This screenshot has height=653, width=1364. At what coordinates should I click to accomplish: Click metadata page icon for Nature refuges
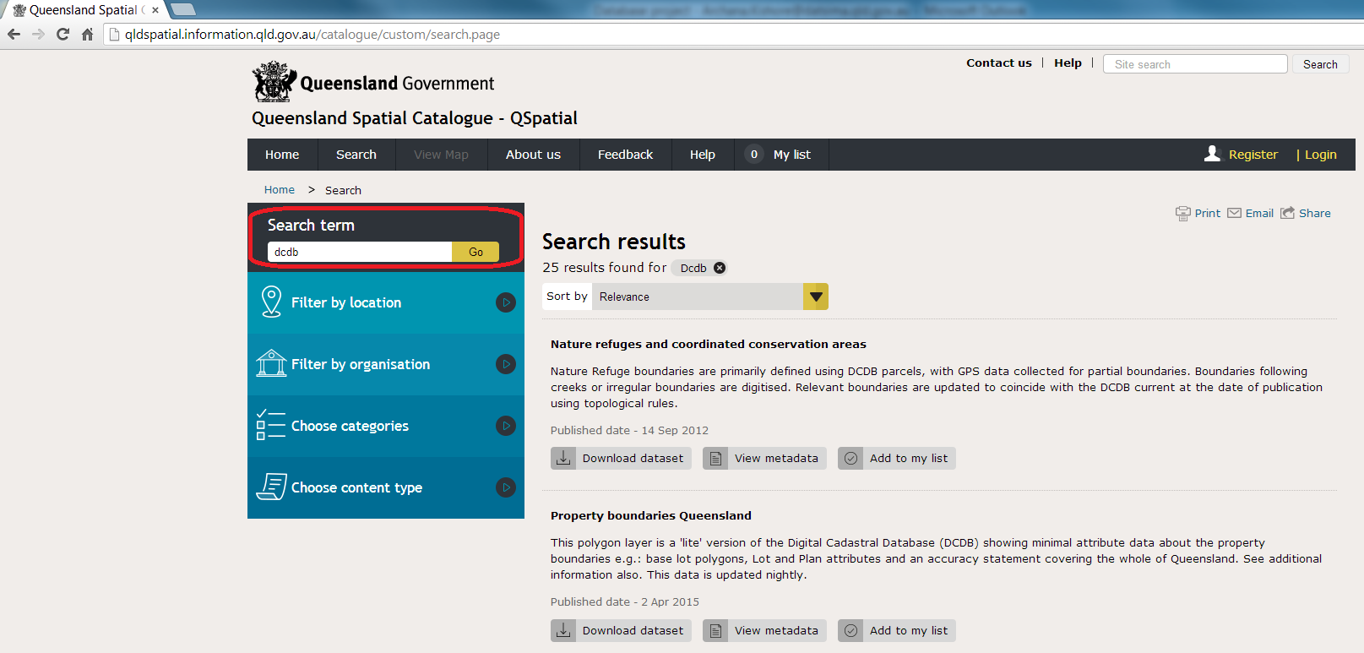(715, 458)
